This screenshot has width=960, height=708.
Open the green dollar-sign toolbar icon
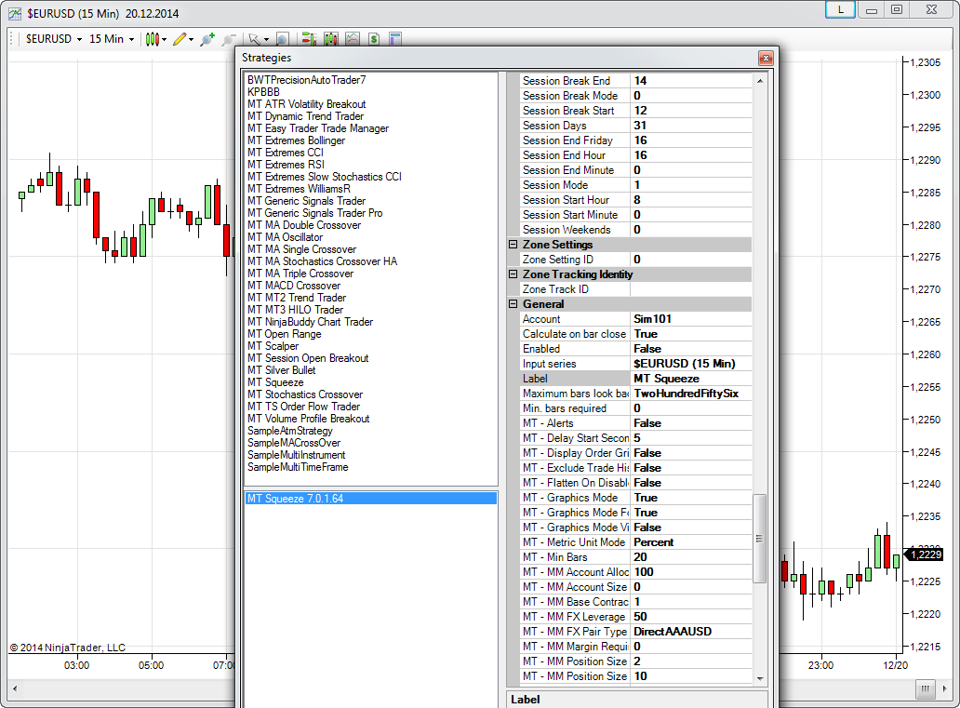tap(373, 39)
